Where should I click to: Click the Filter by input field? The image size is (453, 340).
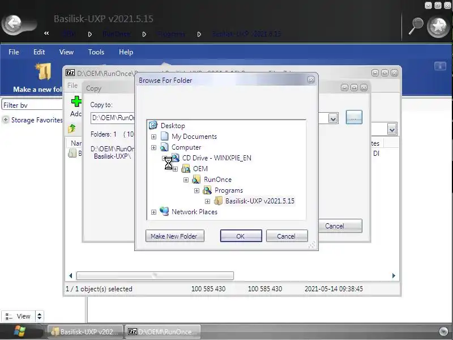pos(32,105)
